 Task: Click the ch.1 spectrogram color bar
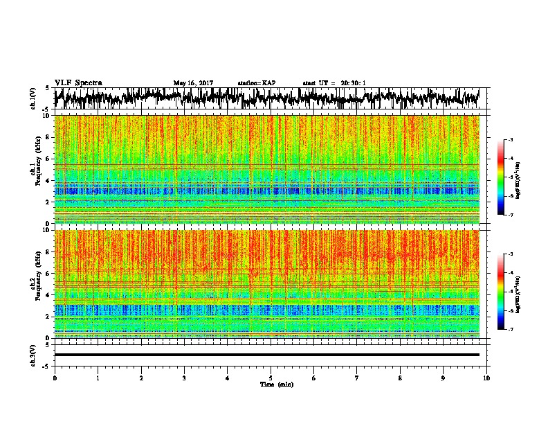(500, 177)
